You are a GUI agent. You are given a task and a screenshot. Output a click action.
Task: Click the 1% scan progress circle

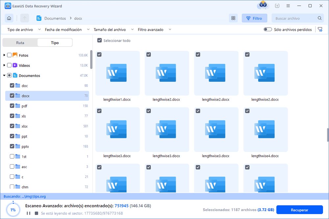(x=13, y=209)
